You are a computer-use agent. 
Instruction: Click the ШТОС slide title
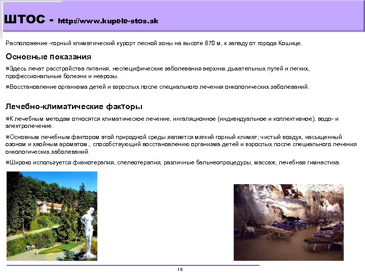(25, 19)
